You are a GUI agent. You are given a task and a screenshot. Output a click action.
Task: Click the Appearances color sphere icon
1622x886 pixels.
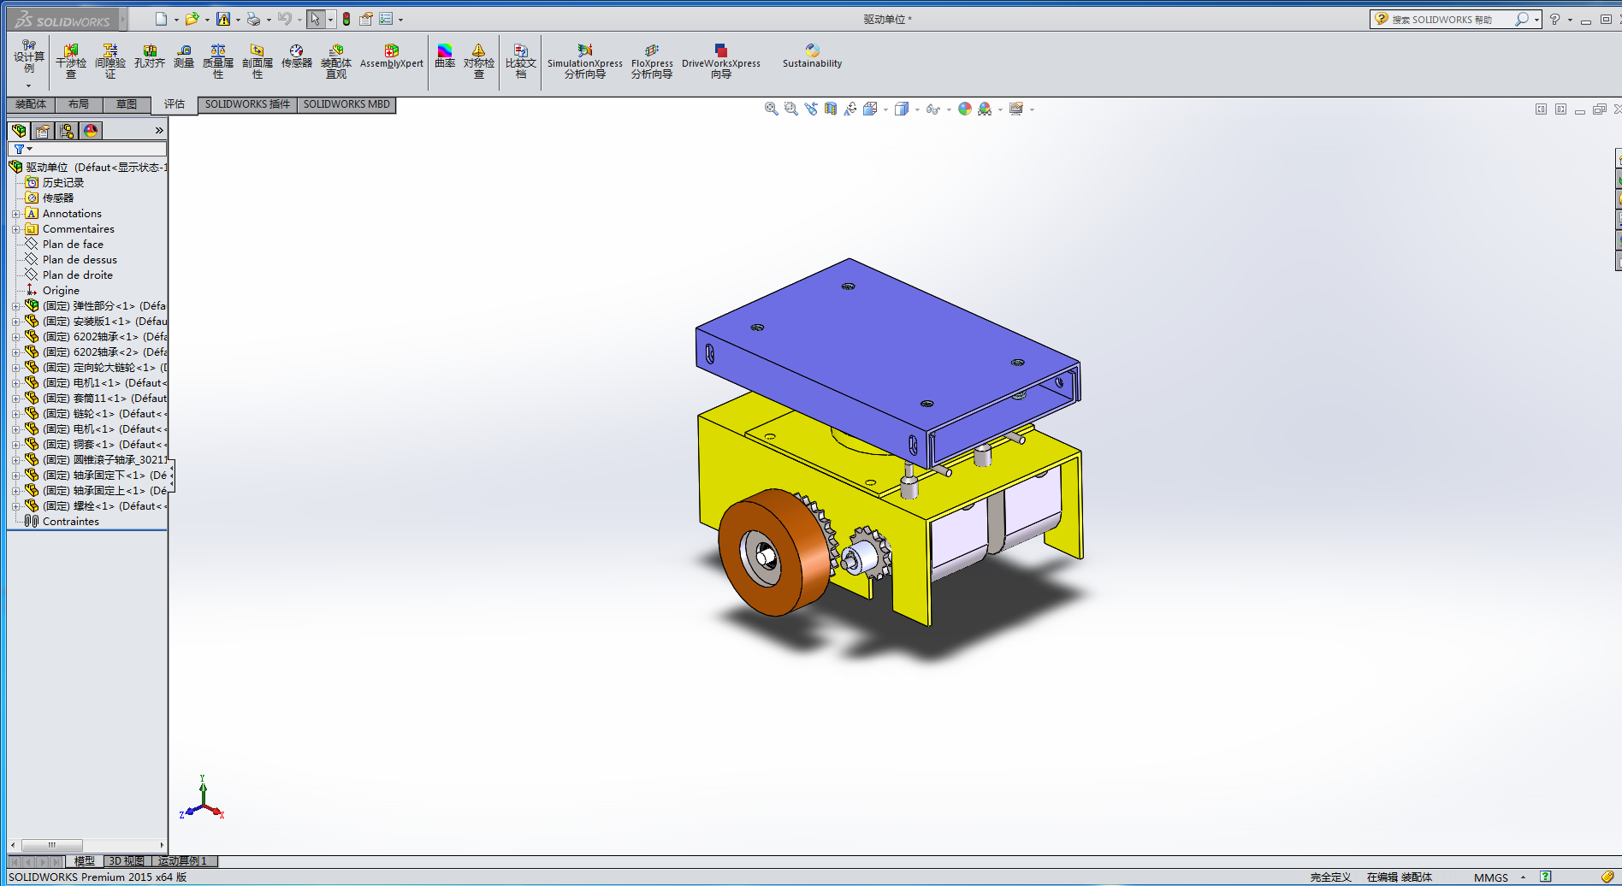pyautogui.click(x=966, y=109)
